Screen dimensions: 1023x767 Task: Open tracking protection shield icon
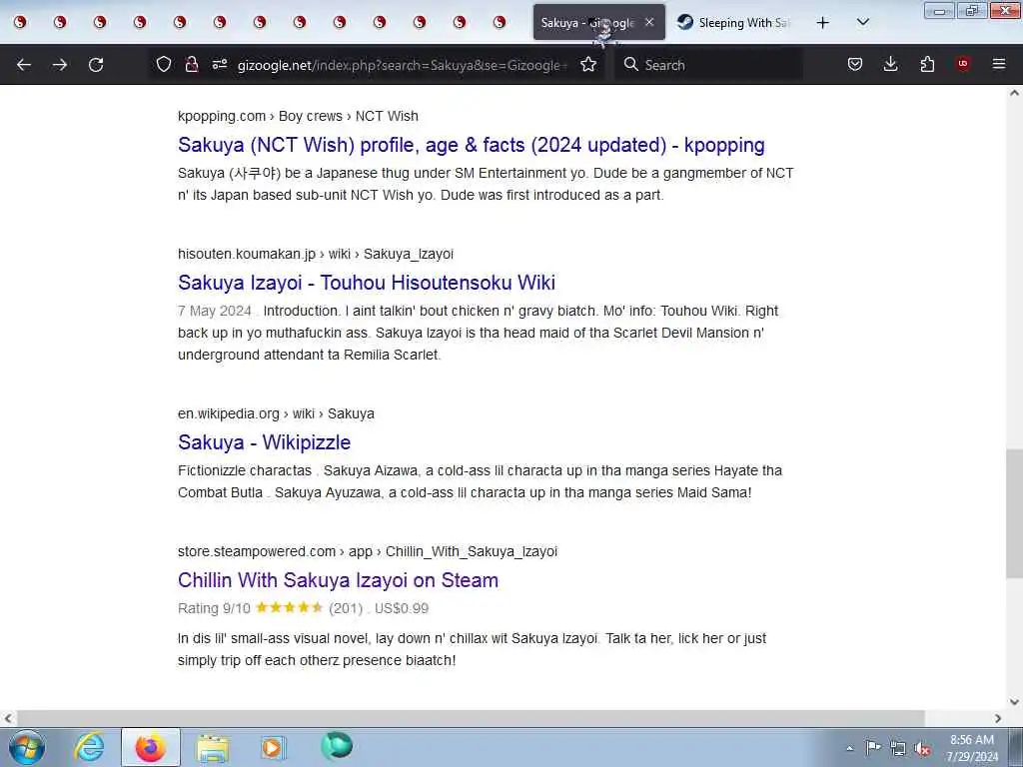pyautogui.click(x=164, y=64)
